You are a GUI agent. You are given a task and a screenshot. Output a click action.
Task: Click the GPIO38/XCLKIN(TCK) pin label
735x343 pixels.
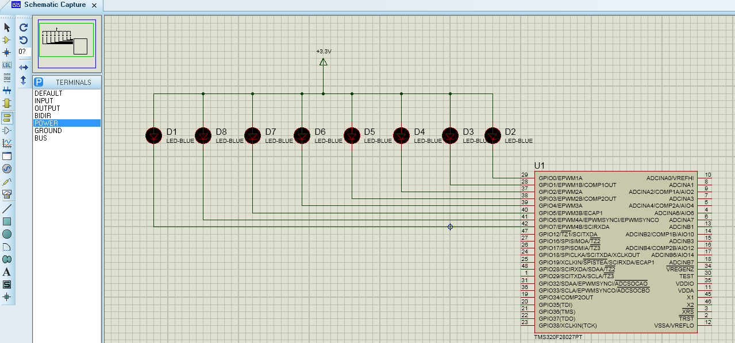coord(567,326)
